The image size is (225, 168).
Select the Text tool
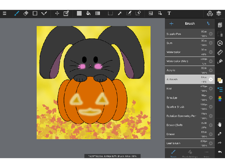point(169,14)
